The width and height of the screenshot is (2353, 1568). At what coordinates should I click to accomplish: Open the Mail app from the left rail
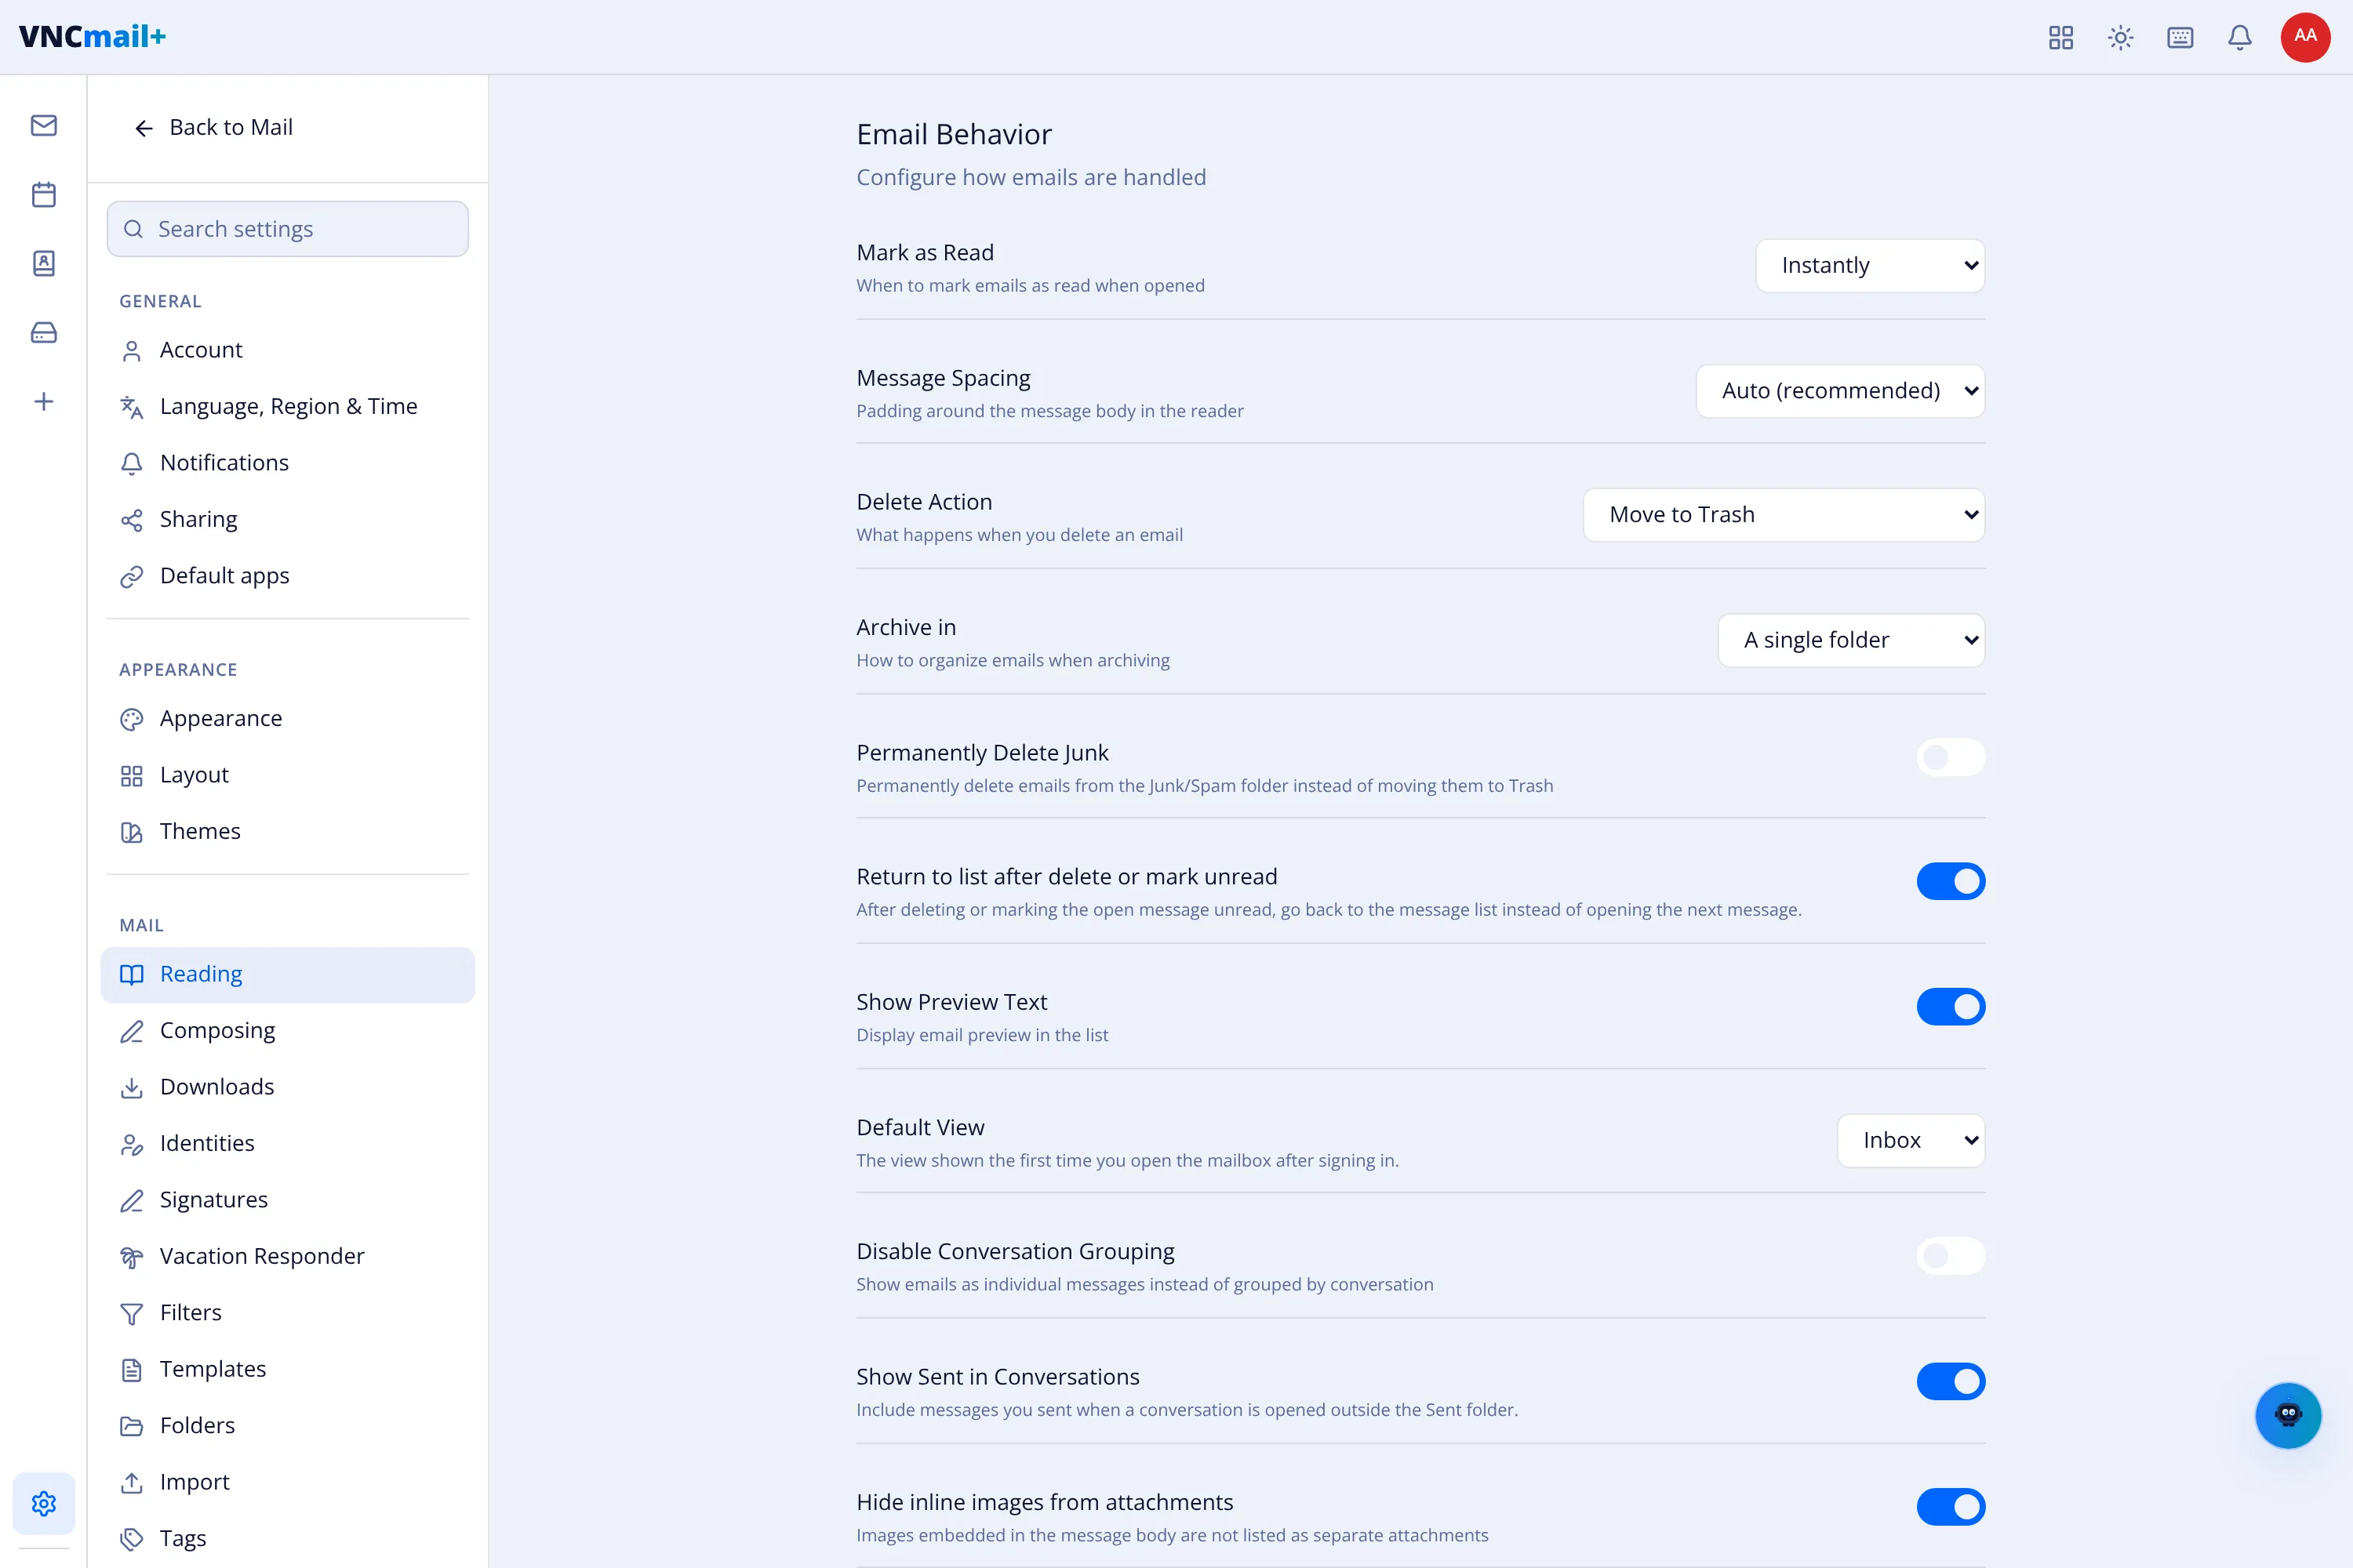pos(43,125)
